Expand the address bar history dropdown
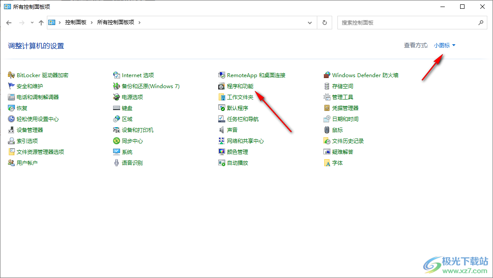The width and height of the screenshot is (493, 278). pos(310,22)
